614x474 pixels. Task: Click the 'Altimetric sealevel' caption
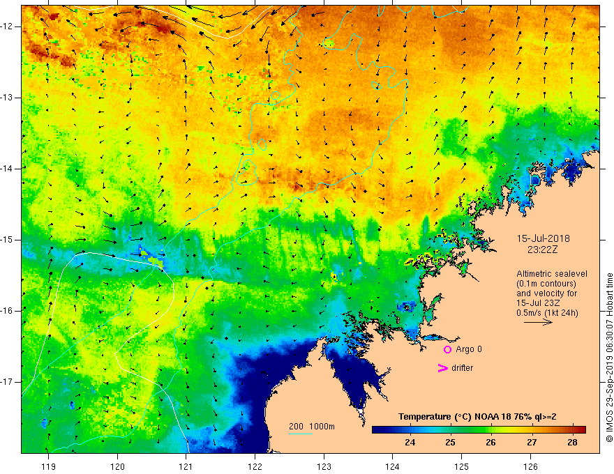[x=552, y=274]
